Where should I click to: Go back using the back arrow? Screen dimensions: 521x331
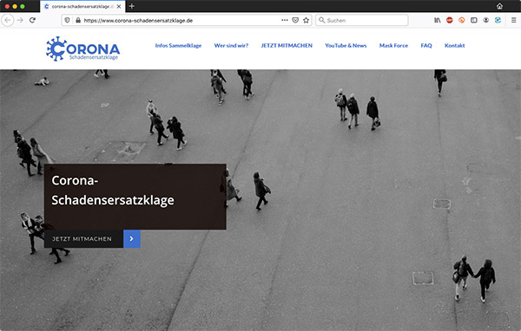8,20
